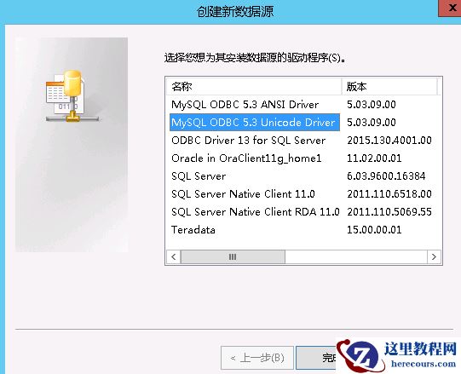Click the 版本 column header
Image resolution: width=461 pixels, height=374 pixels.
[389, 86]
